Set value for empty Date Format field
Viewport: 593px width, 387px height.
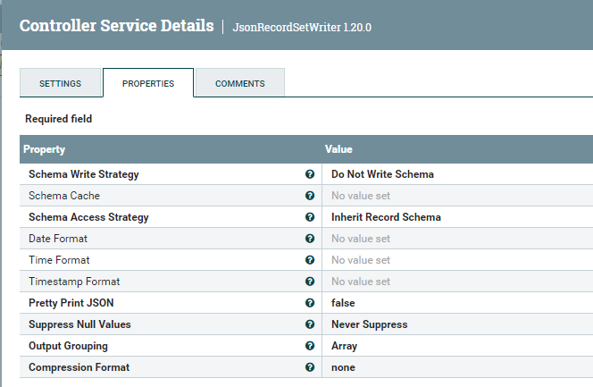click(x=361, y=239)
